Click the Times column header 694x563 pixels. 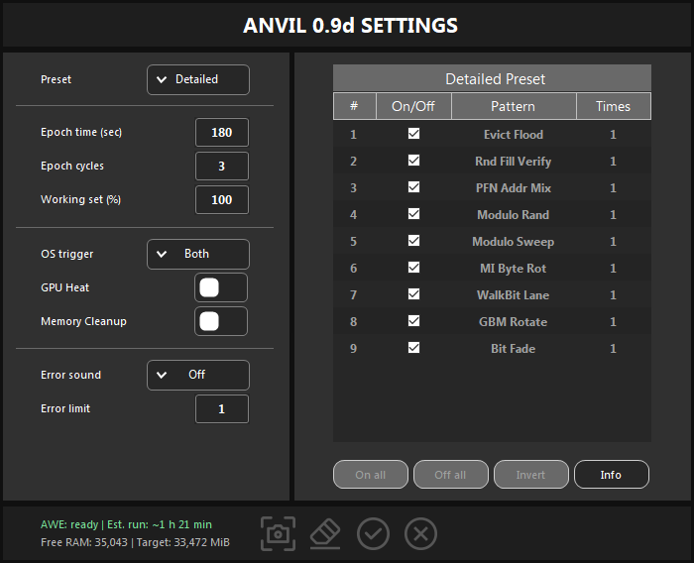614,106
